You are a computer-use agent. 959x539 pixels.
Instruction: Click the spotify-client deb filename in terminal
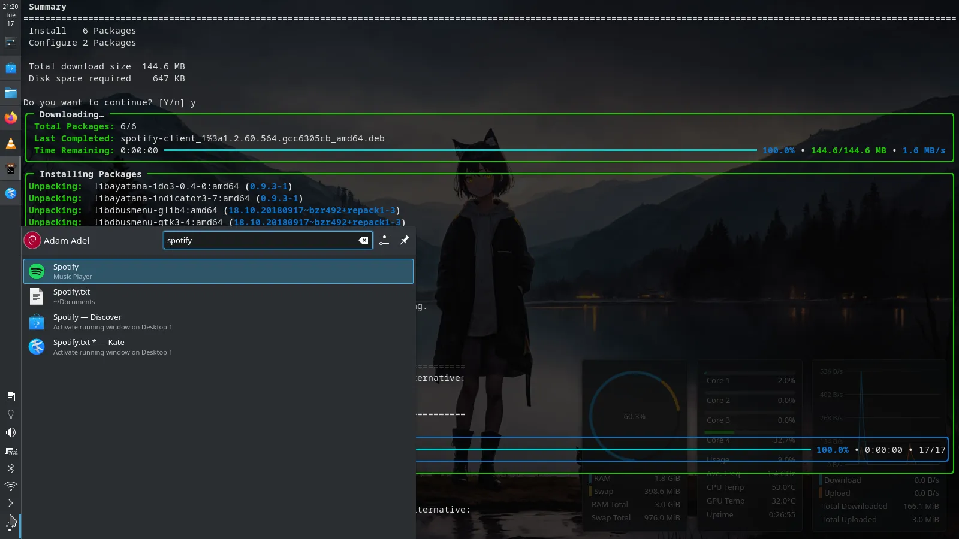pyautogui.click(x=252, y=138)
